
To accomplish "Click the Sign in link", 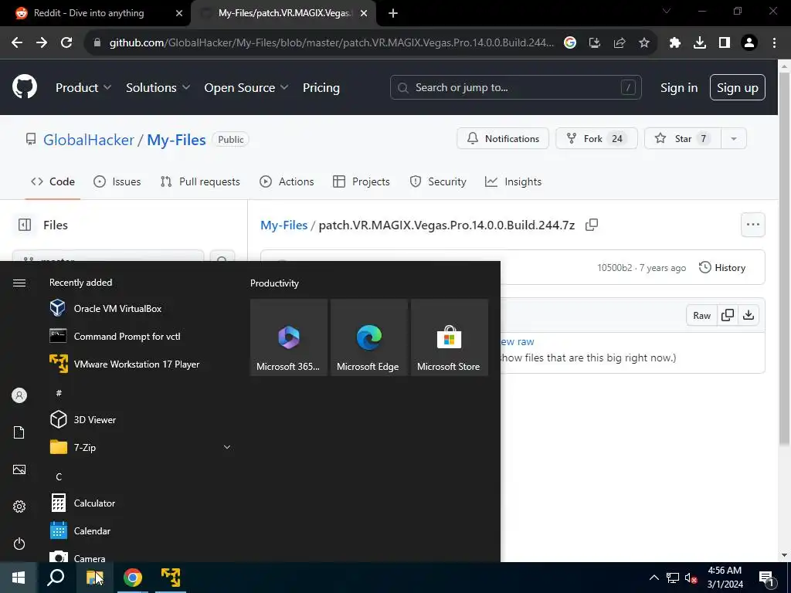I will [x=678, y=87].
